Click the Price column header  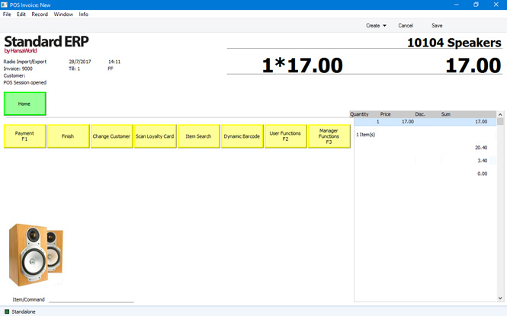(x=385, y=114)
